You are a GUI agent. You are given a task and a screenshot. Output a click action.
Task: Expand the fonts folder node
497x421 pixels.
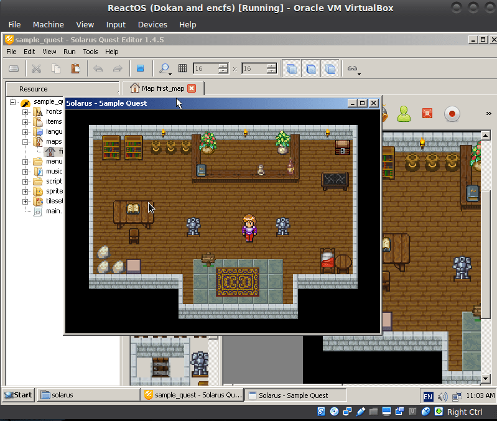(x=25, y=112)
